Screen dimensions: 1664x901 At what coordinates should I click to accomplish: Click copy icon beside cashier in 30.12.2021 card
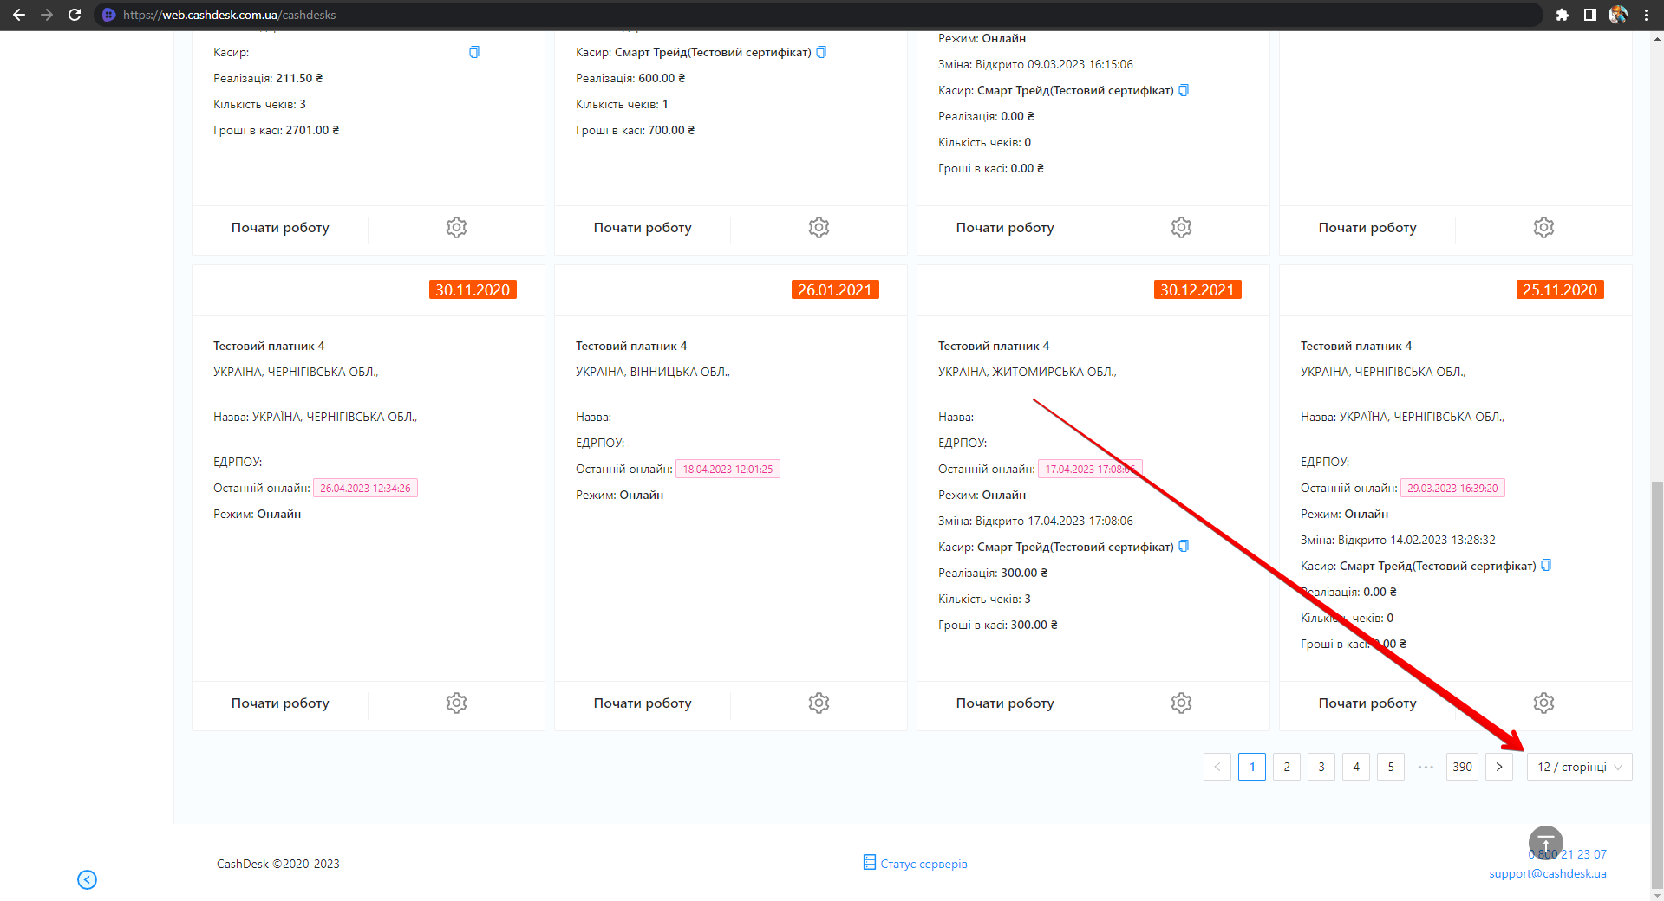coord(1184,547)
